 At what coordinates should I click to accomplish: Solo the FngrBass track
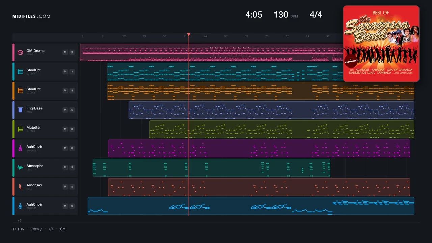[x=72, y=110]
